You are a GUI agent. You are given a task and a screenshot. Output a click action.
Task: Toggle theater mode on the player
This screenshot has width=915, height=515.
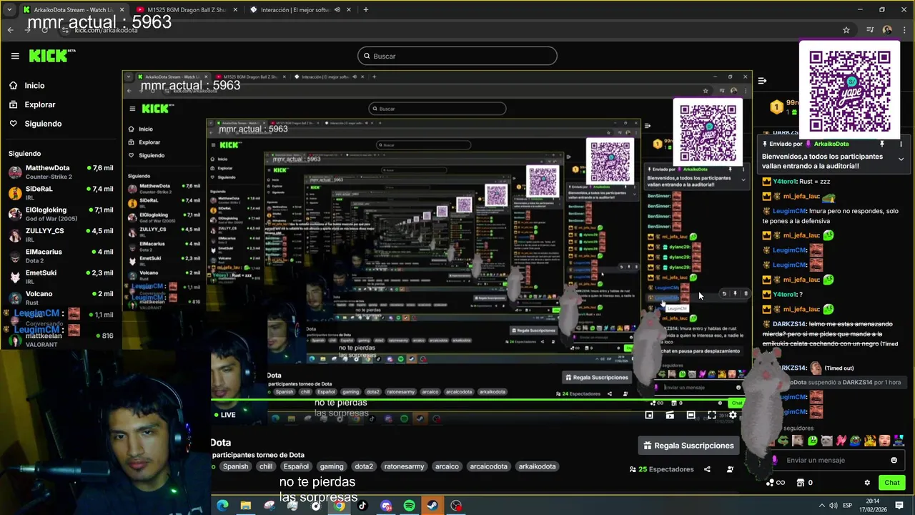click(691, 415)
